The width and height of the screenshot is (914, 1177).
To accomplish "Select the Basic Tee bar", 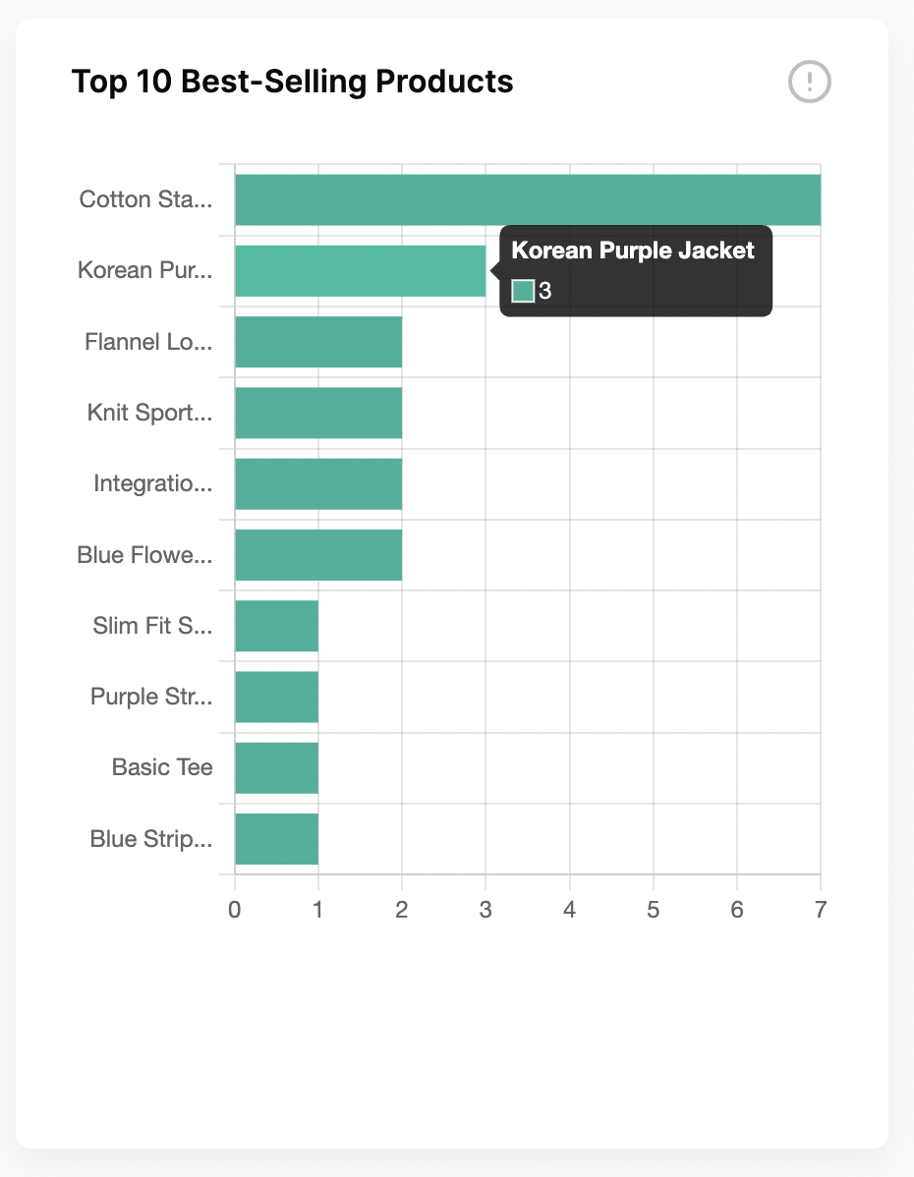I will [x=276, y=767].
